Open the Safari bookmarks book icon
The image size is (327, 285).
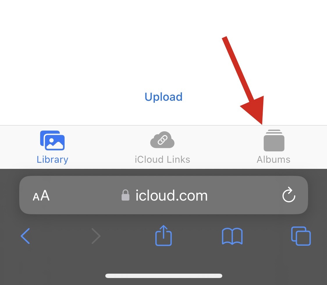point(232,236)
